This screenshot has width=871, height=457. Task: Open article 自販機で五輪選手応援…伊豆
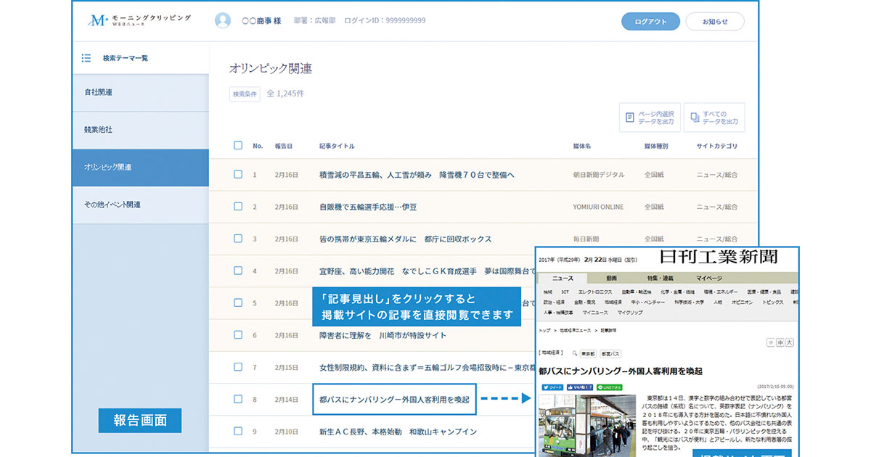pos(368,207)
